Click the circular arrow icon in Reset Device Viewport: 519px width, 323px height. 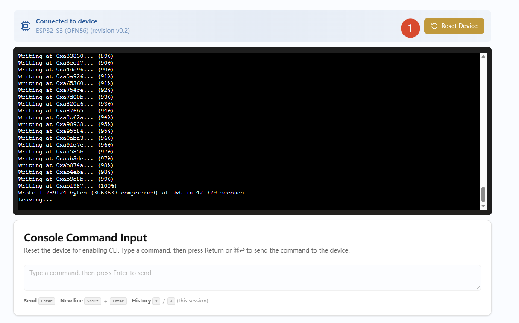pos(434,26)
